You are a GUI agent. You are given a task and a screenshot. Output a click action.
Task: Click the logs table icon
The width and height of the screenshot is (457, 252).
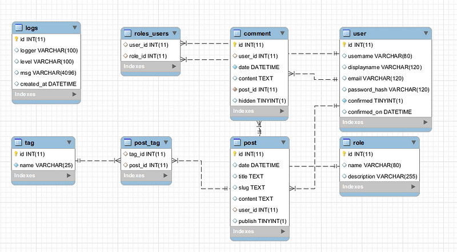tap(19, 27)
